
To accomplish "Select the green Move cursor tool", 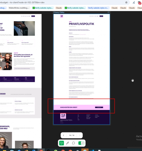I will 61,143.
